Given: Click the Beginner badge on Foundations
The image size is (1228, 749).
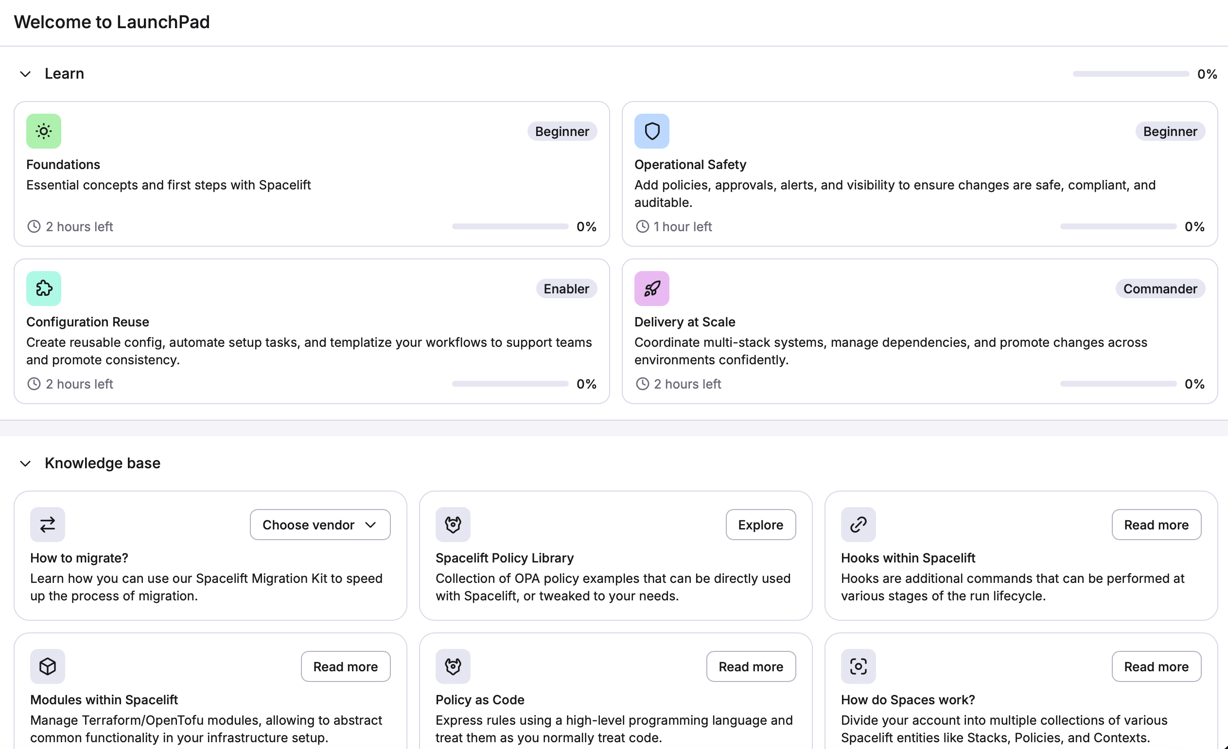Looking at the screenshot, I should click(562, 131).
